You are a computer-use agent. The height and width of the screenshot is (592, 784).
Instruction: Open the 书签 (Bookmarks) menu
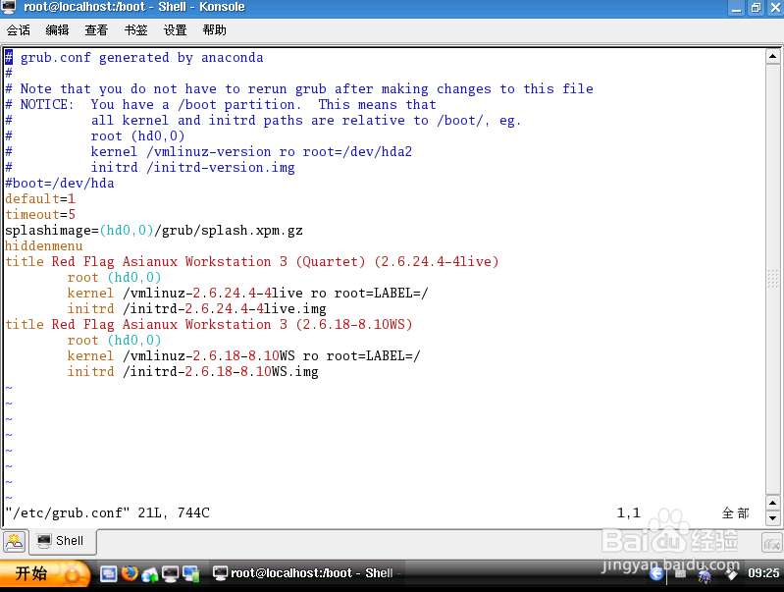tap(136, 30)
